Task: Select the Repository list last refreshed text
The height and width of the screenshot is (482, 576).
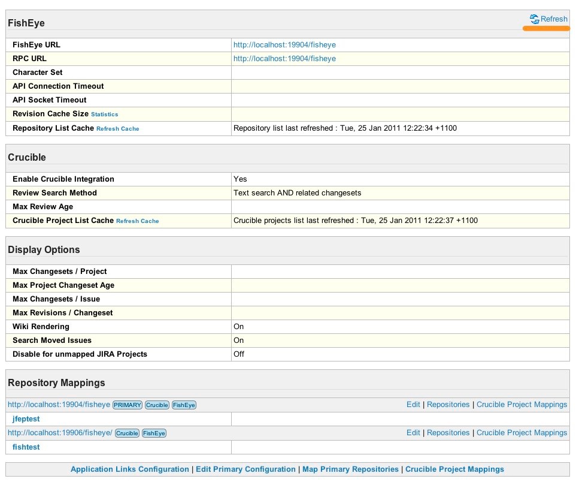Action: coord(345,128)
